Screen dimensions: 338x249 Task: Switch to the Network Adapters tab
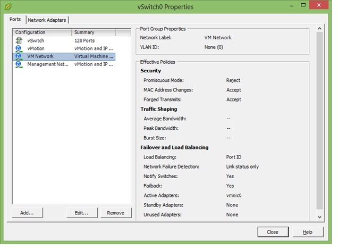(x=47, y=20)
